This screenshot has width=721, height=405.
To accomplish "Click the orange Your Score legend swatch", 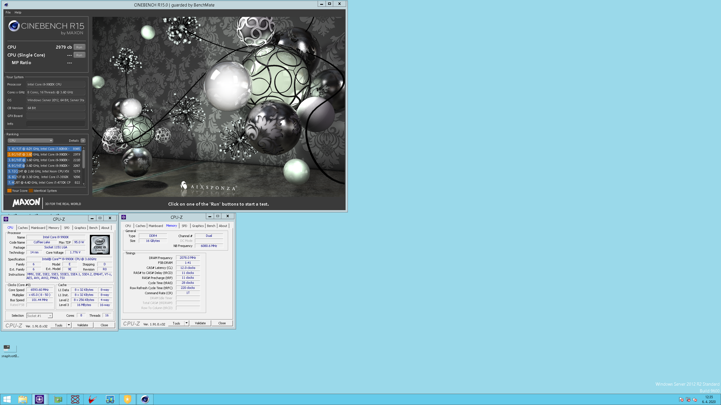I will 10,191.
